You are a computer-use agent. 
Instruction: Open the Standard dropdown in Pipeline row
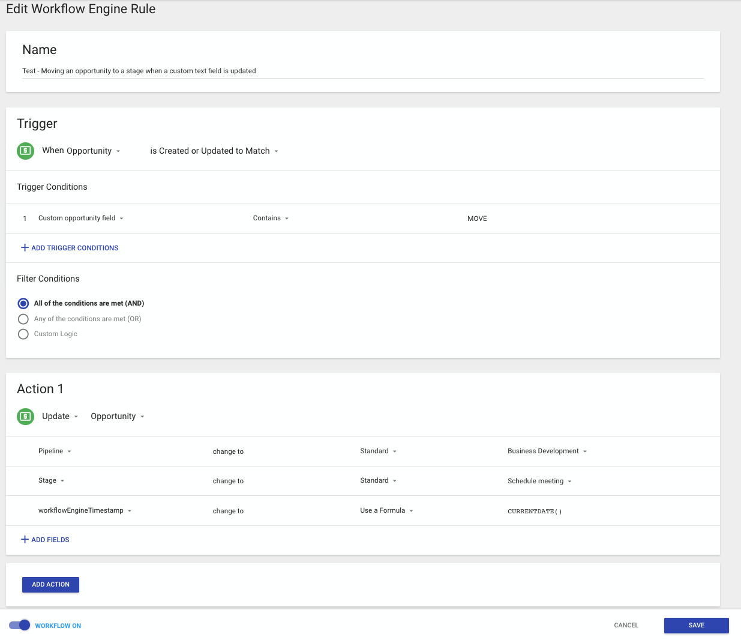tap(378, 451)
